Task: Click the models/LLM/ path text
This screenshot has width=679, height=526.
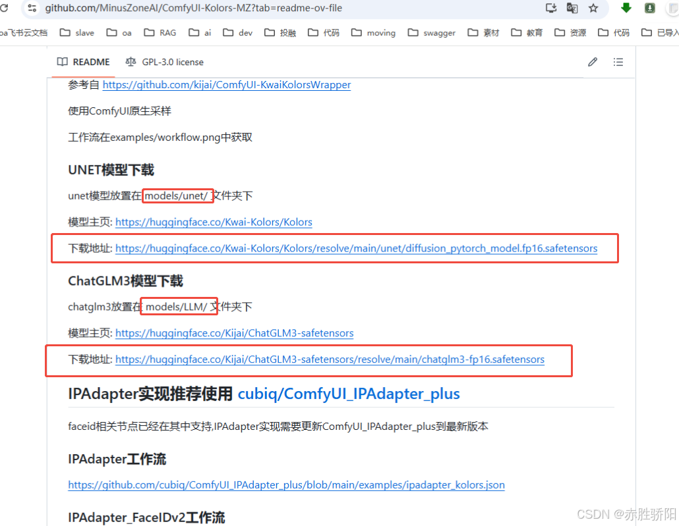Action: click(177, 307)
